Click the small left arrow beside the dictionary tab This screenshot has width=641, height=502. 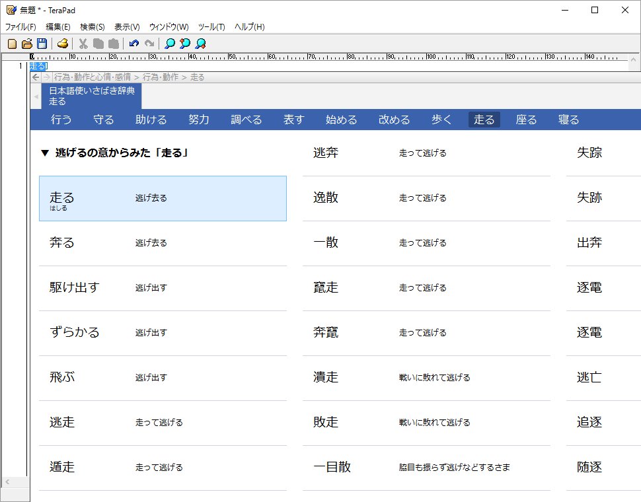coord(36,97)
